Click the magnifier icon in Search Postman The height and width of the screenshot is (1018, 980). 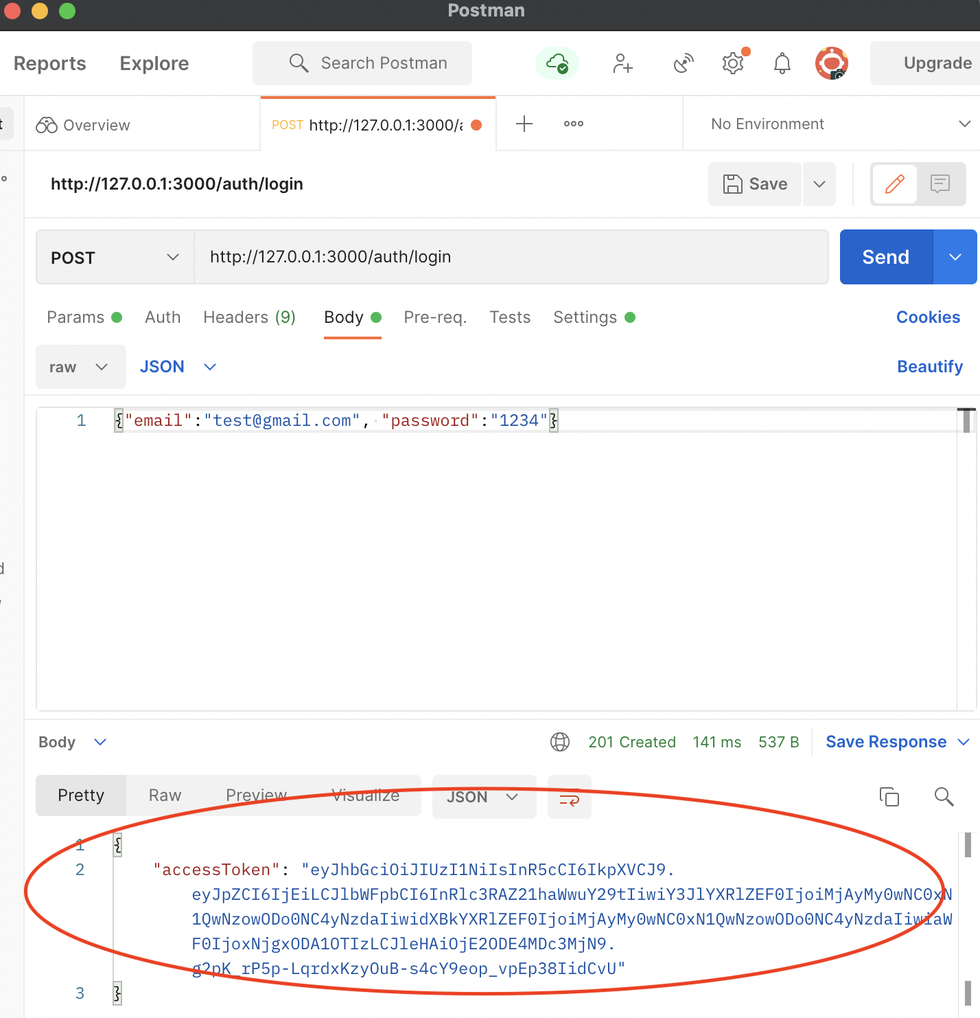coord(299,63)
